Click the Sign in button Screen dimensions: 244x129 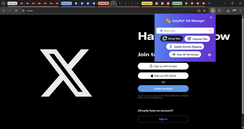(163, 119)
